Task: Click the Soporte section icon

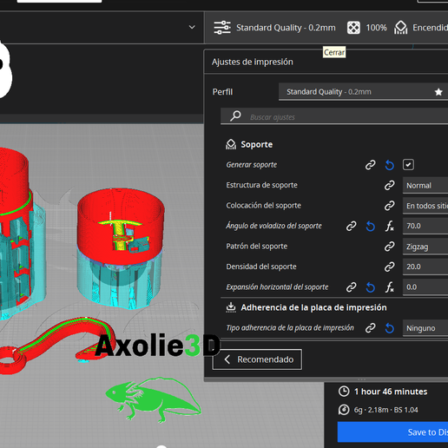Action: click(x=231, y=144)
